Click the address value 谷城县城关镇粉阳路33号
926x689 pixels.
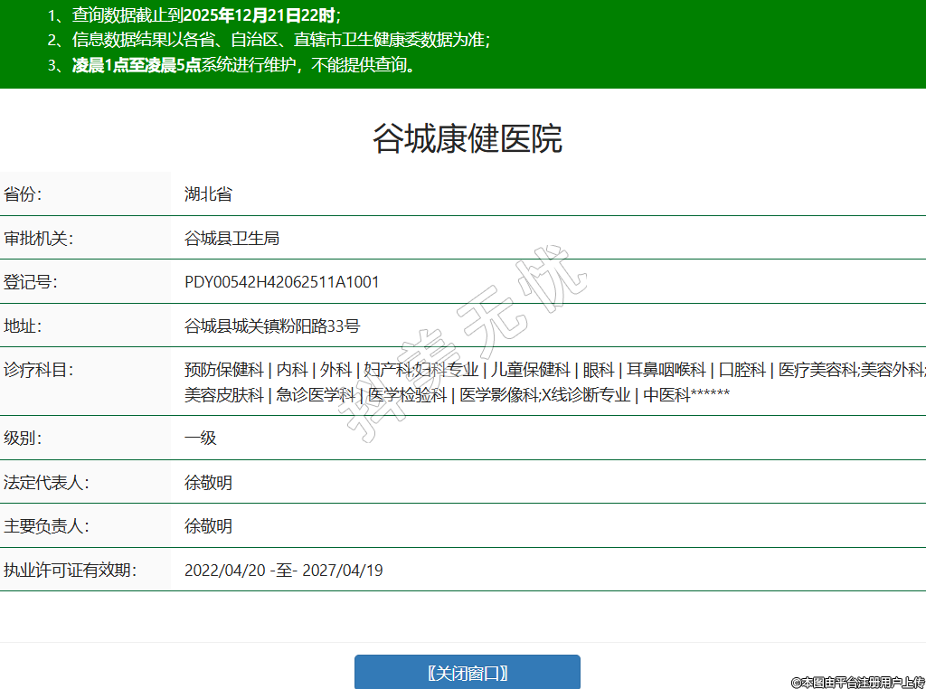(271, 326)
